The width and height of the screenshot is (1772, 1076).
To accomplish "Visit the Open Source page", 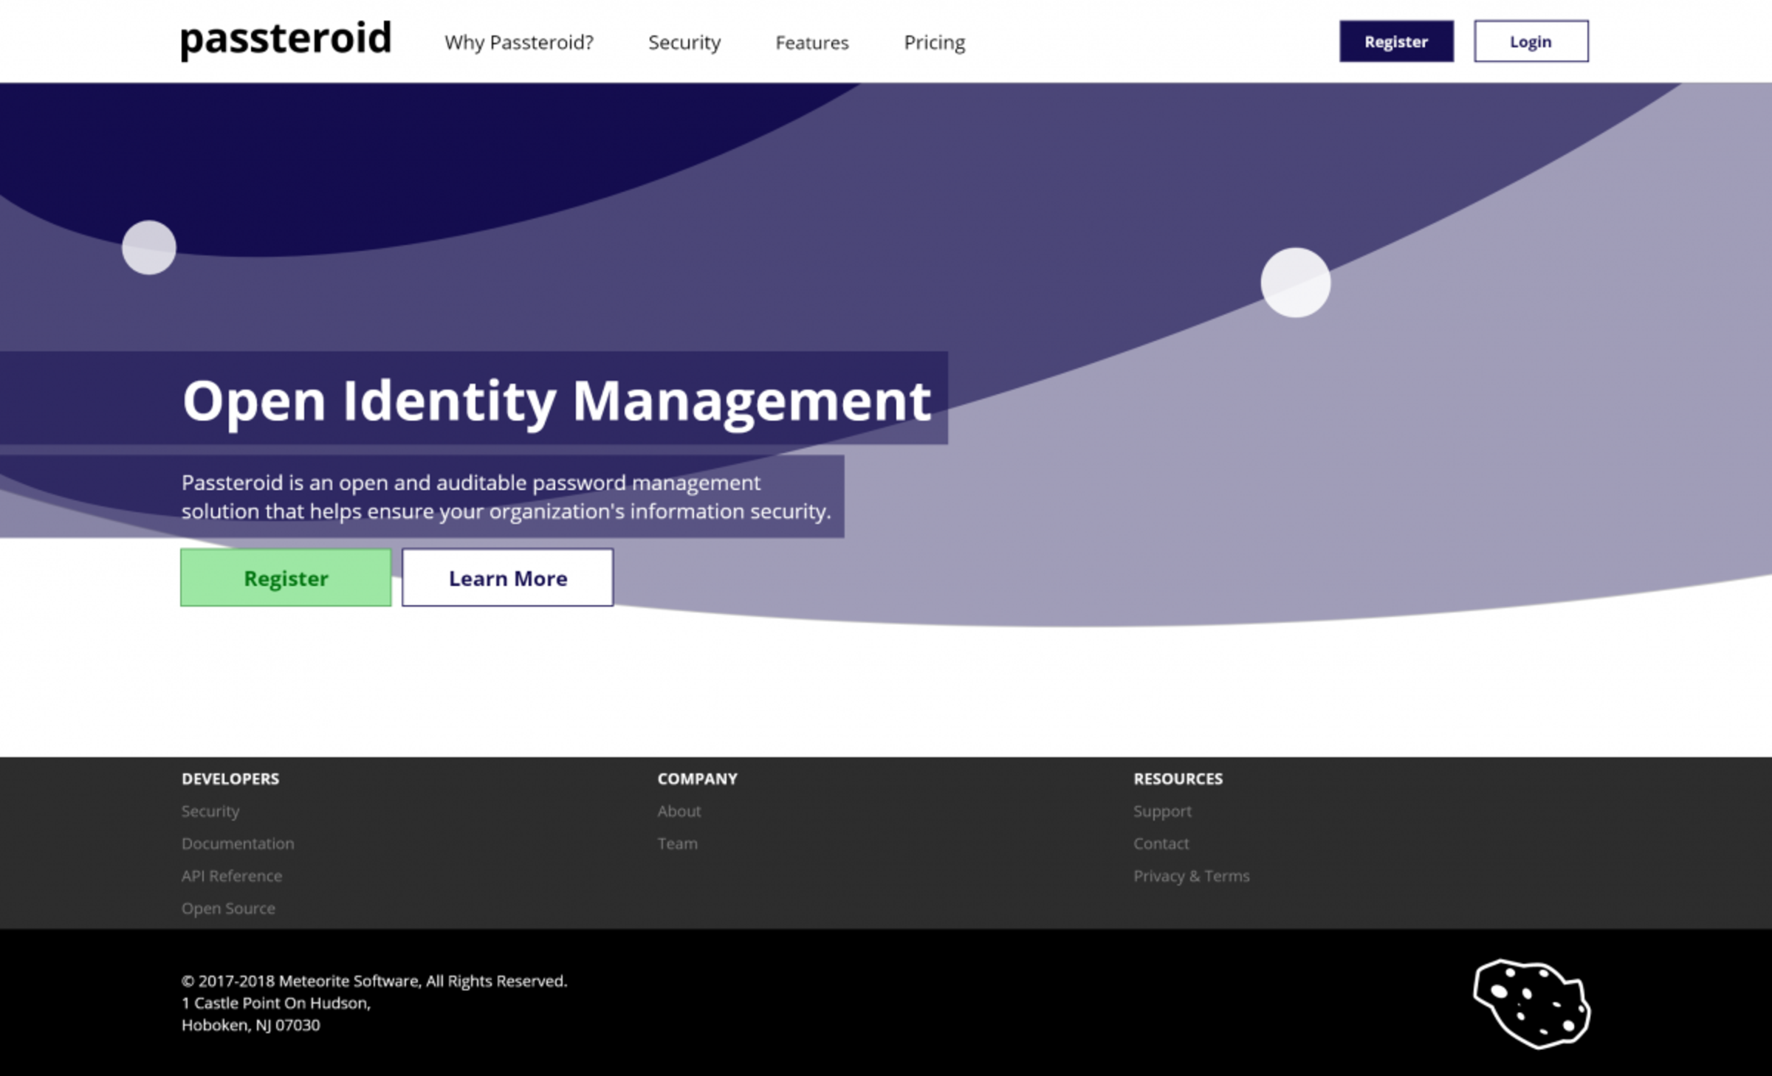I will (228, 908).
